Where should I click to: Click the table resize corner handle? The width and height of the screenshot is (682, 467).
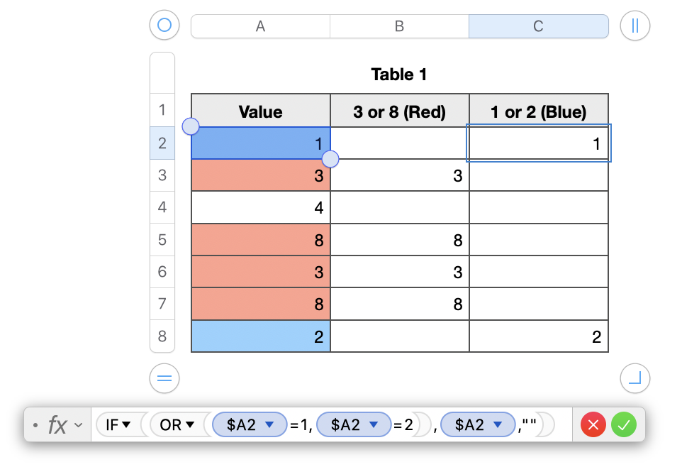[635, 378]
